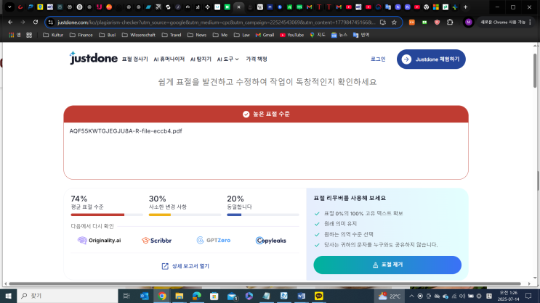Click the 표절 제거 button
Image resolution: width=540 pixels, height=303 pixels.
pyautogui.click(x=387, y=265)
